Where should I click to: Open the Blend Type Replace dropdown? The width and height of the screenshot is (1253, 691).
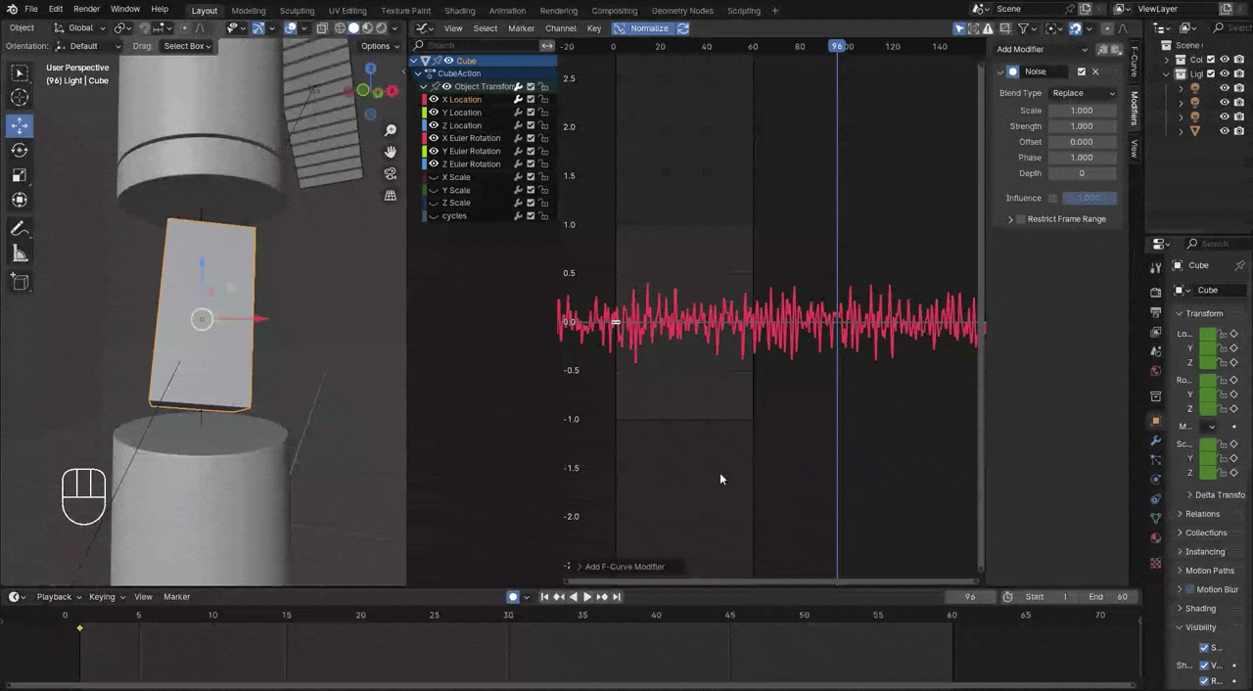1082,93
